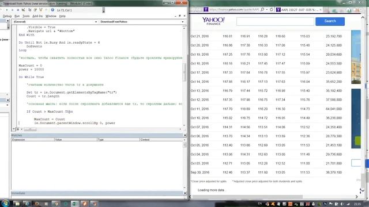
Task: Click the code line 'MaxCount = Count'
Action: click(50, 119)
